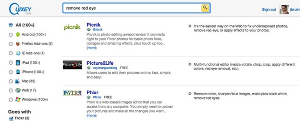The width and height of the screenshot is (300, 126).
Task: Open the Quixey logo home link
Action: pos(20,9)
